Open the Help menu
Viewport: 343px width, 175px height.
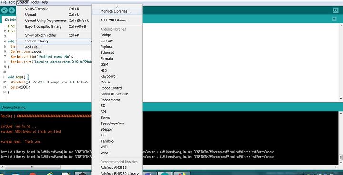pyautogui.click(x=44, y=2)
